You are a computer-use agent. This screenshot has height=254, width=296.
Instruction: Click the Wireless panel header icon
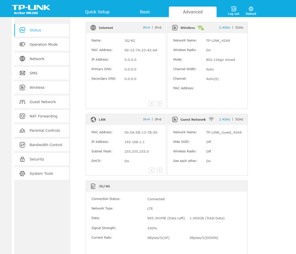175,28
